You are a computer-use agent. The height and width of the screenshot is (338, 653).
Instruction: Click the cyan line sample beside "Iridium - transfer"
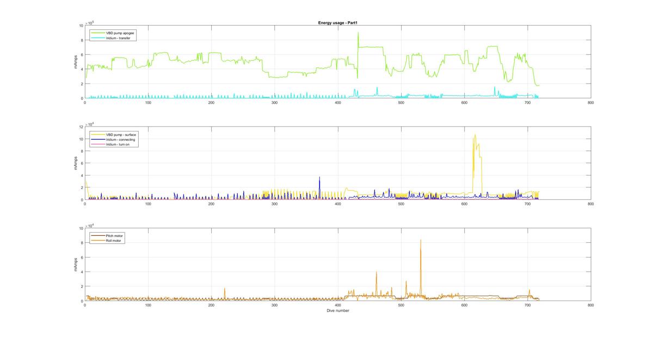point(98,37)
